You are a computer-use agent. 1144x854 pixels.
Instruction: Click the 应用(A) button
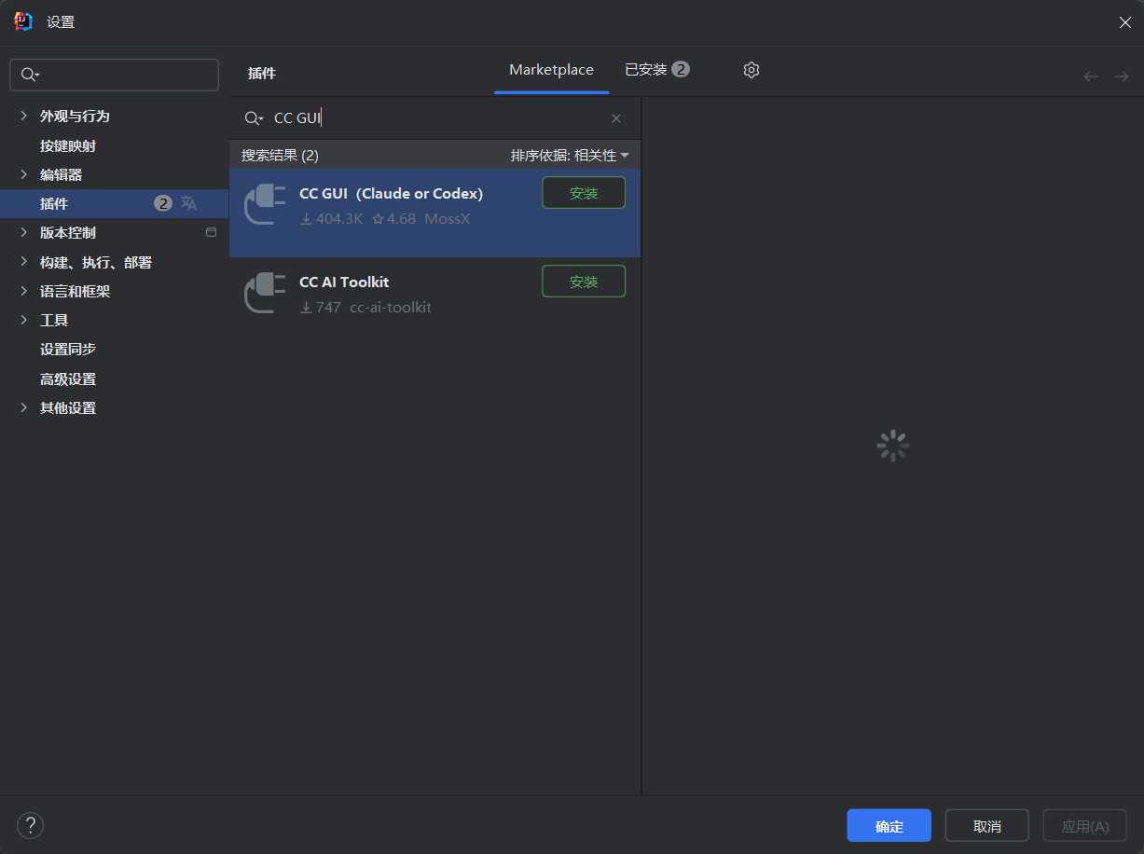(x=1085, y=826)
